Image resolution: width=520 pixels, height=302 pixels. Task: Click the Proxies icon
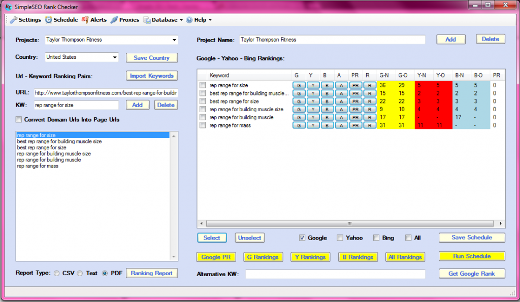(x=114, y=20)
